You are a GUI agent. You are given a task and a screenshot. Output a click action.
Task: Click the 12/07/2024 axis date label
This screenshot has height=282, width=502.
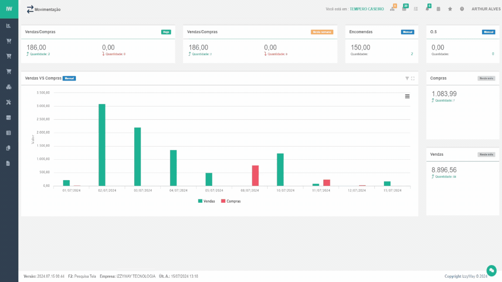pos(356,190)
